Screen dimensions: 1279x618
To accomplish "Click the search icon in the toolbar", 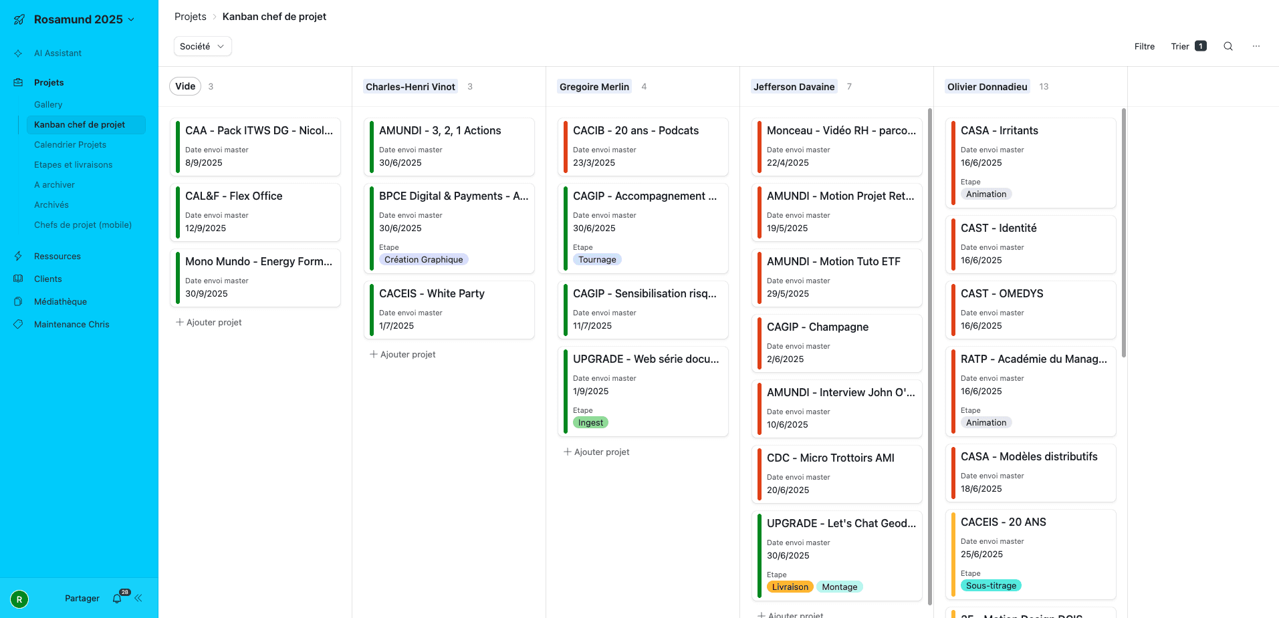I will coord(1228,46).
